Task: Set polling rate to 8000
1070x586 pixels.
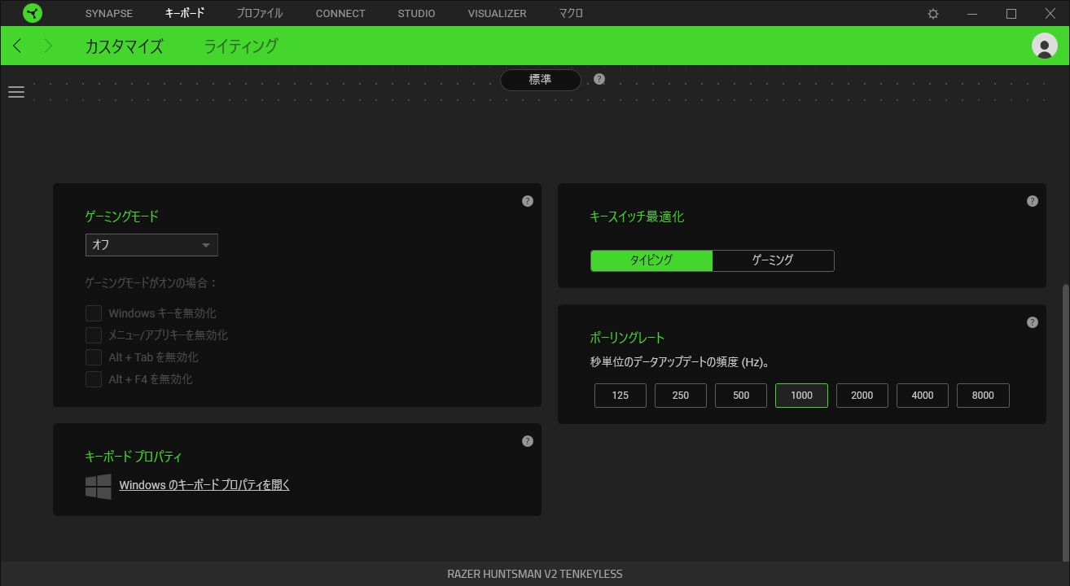Action: click(983, 396)
